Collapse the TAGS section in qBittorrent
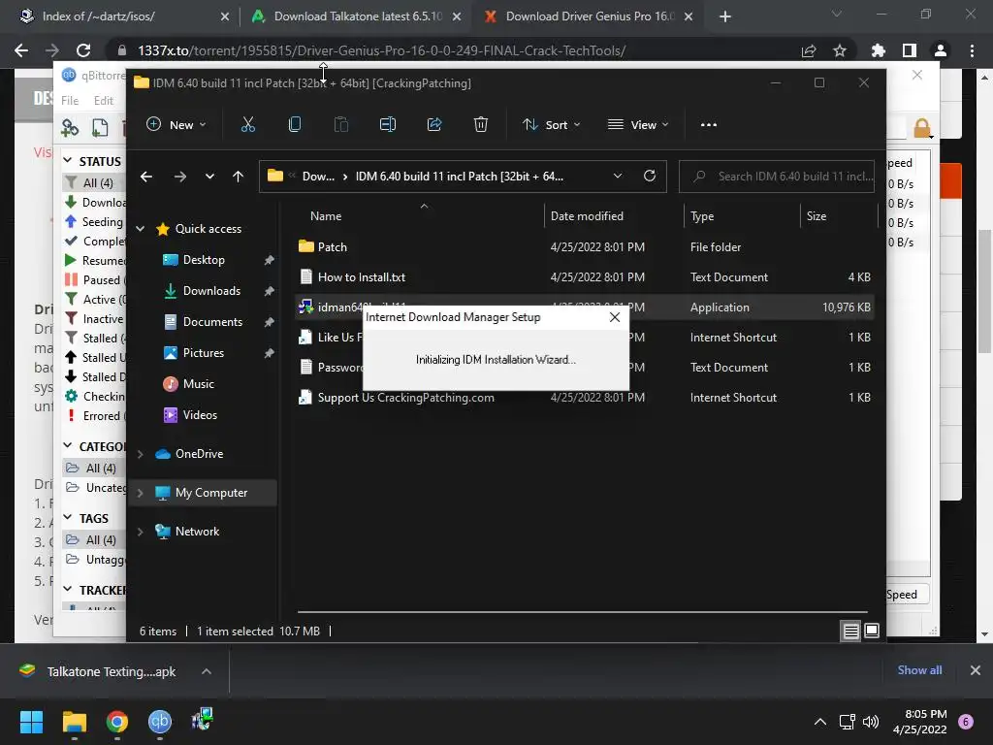The image size is (993, 745). 68,518
